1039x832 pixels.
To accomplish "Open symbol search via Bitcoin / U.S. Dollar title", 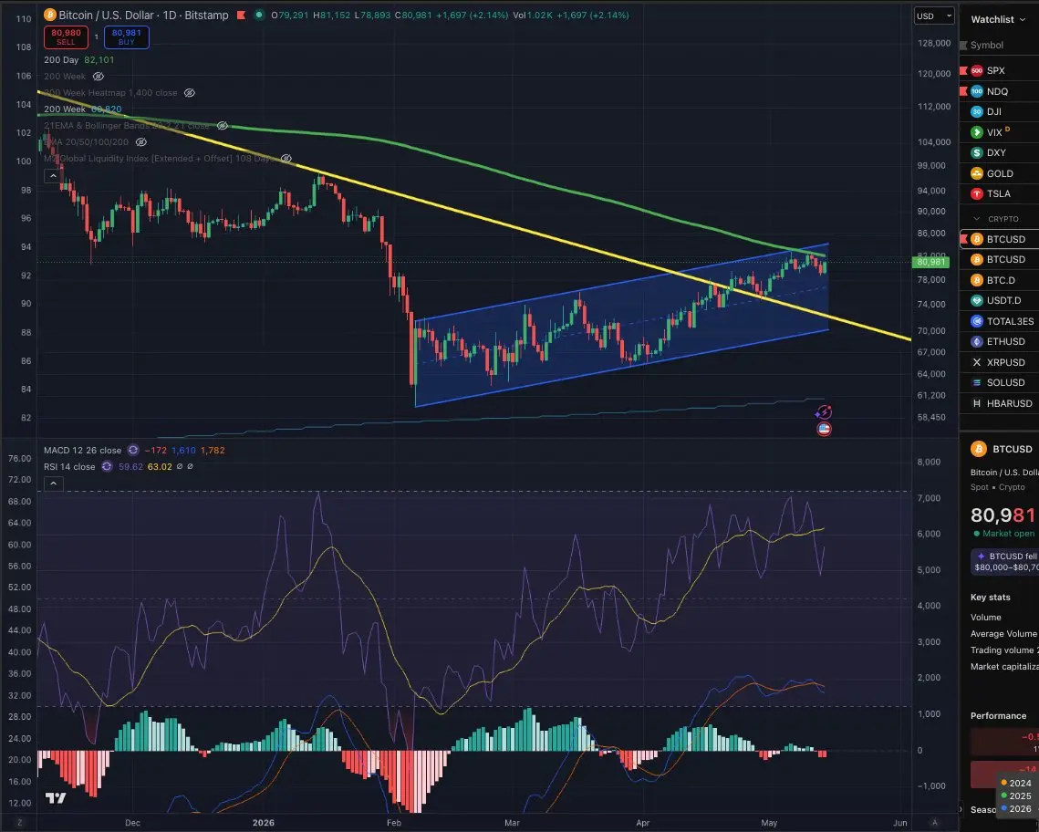I will click(x=144, y=15).
